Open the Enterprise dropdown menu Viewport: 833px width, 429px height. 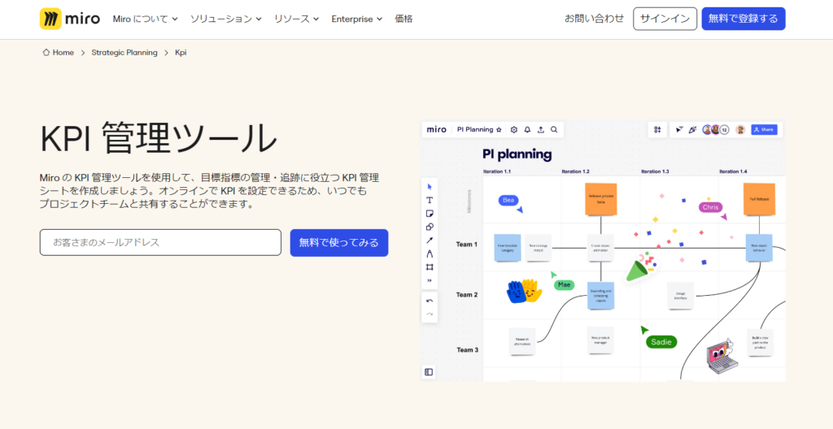356,19
